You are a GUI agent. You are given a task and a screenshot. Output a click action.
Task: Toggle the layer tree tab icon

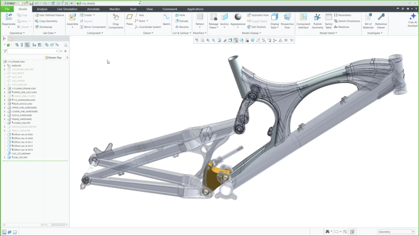(11, 39)
